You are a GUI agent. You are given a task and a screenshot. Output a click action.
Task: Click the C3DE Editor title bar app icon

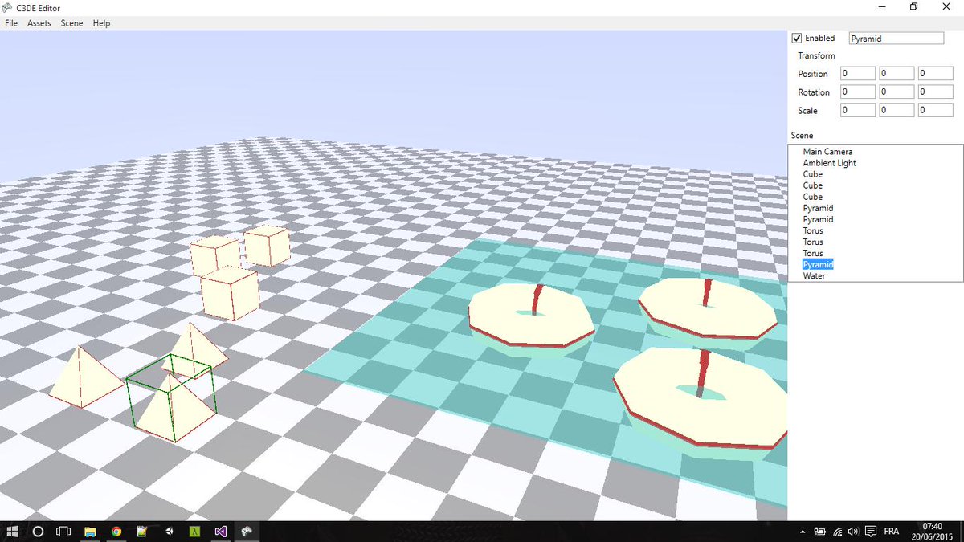[x=7, y=8]
